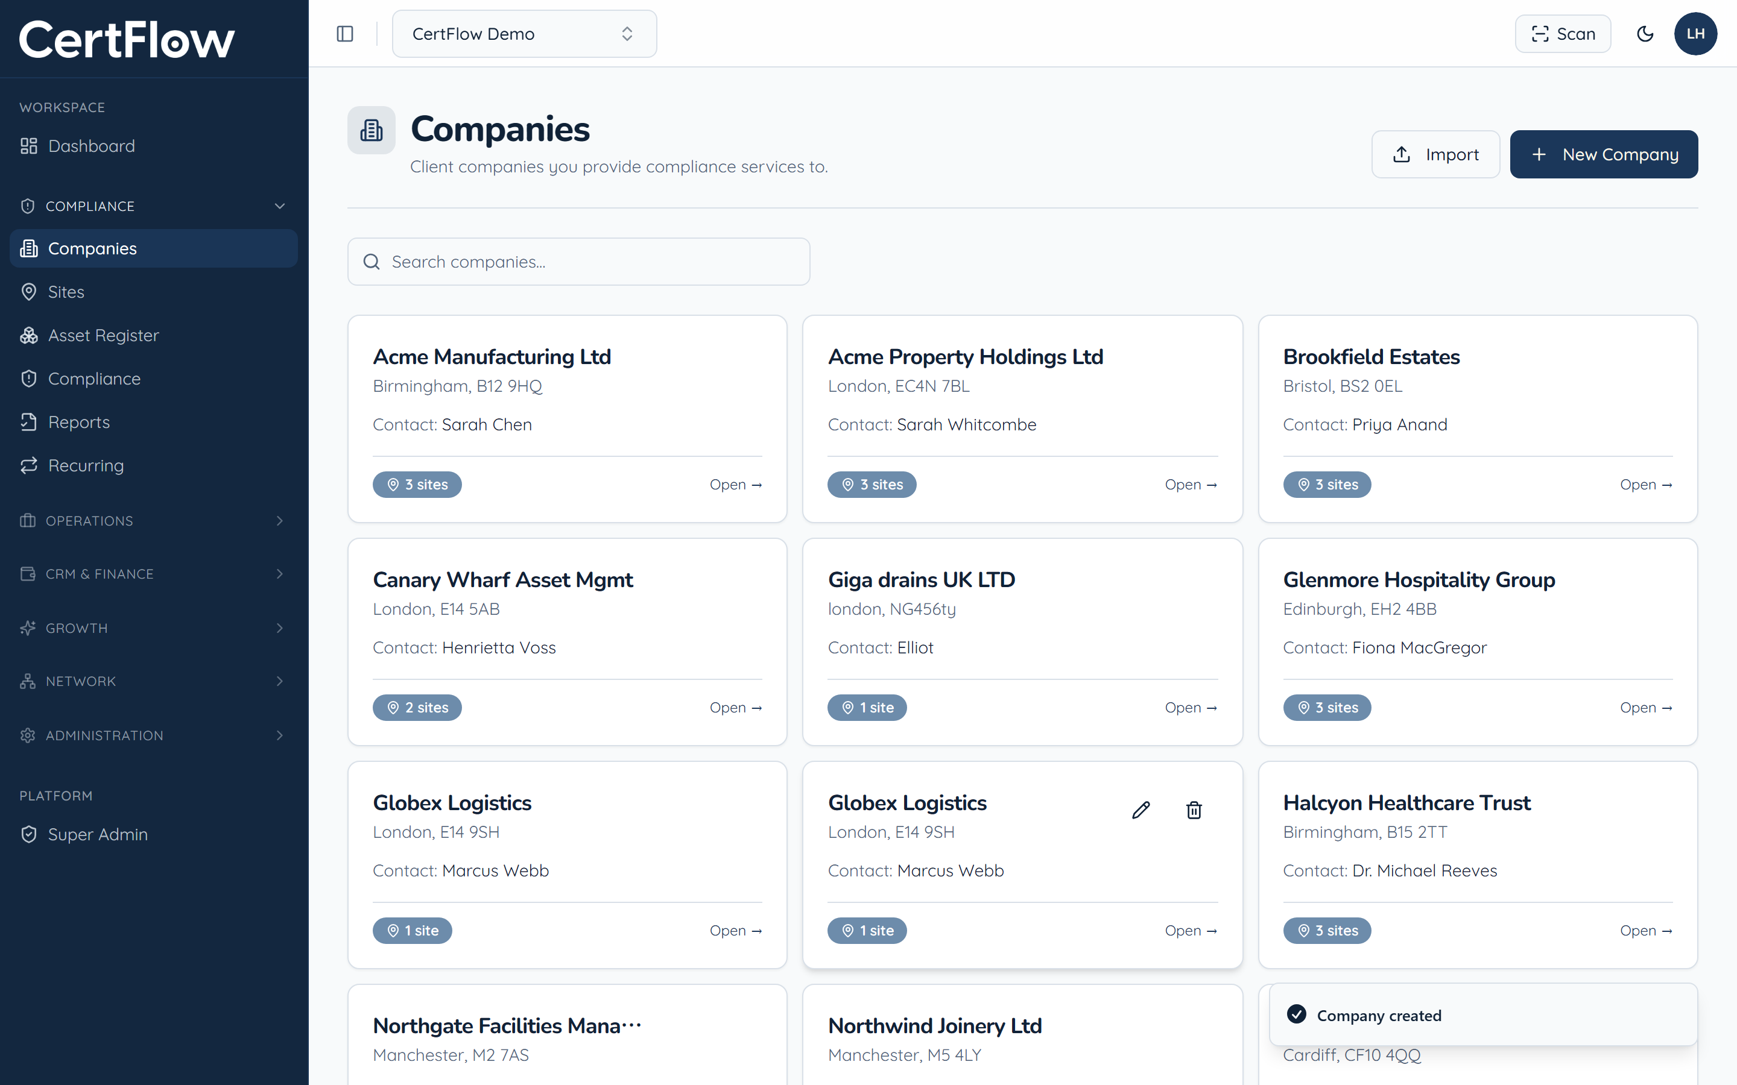This screenshot has height=1085, width=1737.
Task: Open Recurring in sidebar
Action: (154, 466)
